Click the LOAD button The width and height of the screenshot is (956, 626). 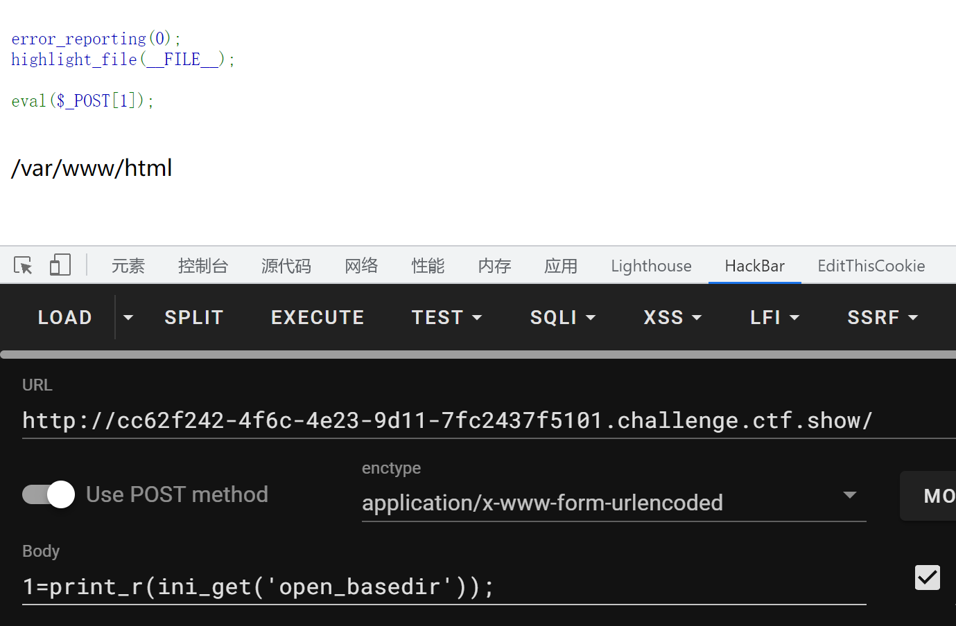[x=64, y=317]
